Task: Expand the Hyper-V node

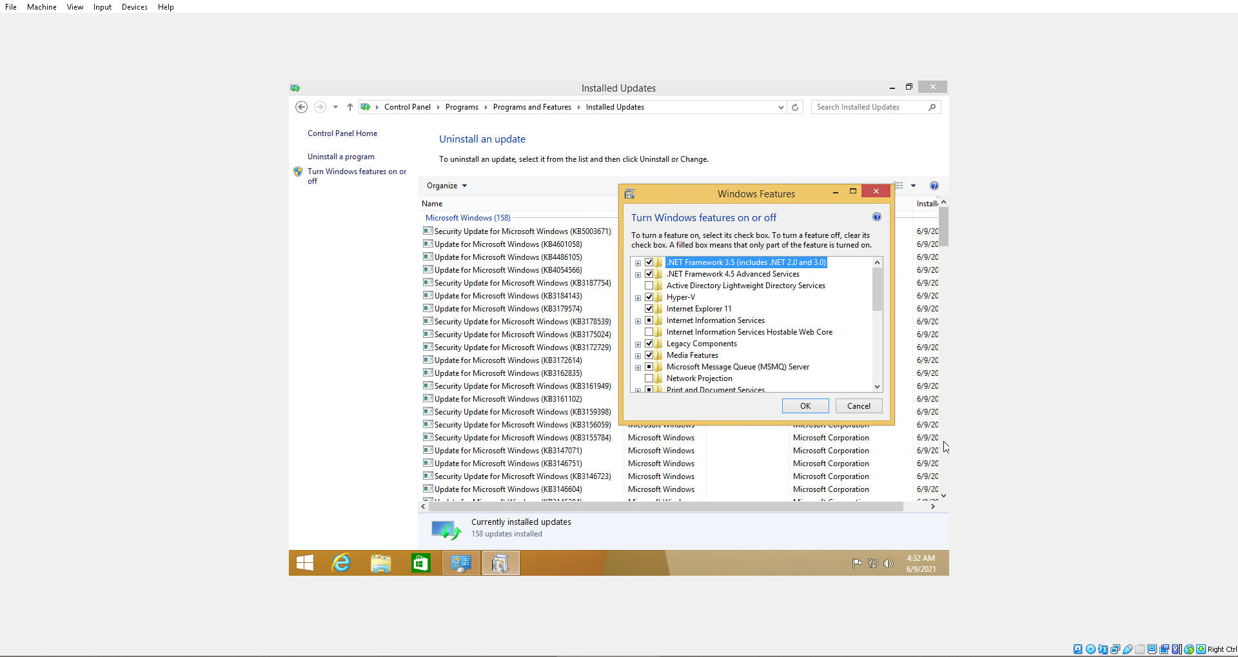Action: coord(638,298)
